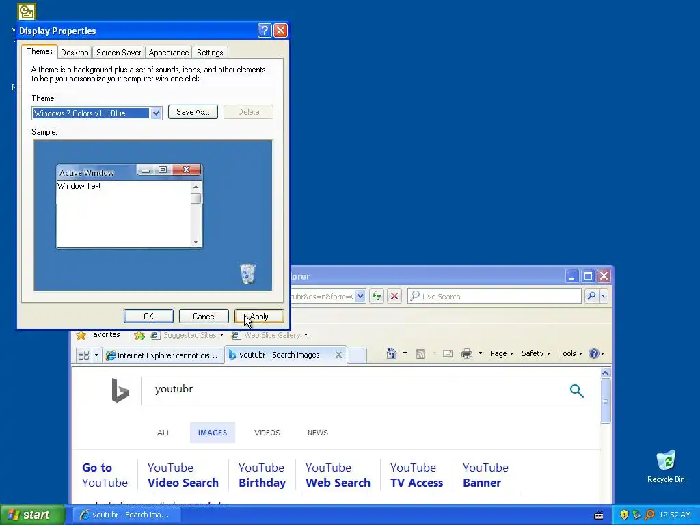Viewport: 700px width, 525px height.
Task: Click the Print icon
Action: click(x=467, y=353)
